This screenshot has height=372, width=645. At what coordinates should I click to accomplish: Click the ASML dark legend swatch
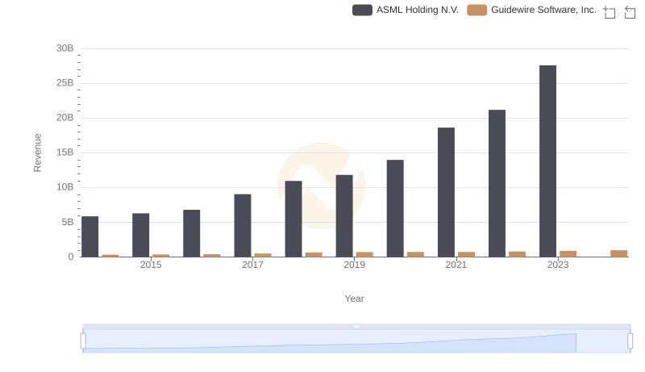pos(362,10)
